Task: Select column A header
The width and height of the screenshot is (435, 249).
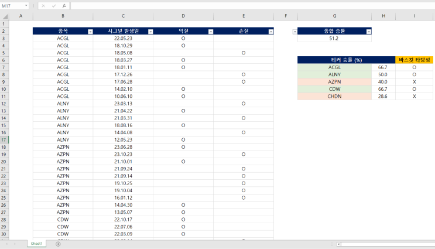Action: point(21,16)
